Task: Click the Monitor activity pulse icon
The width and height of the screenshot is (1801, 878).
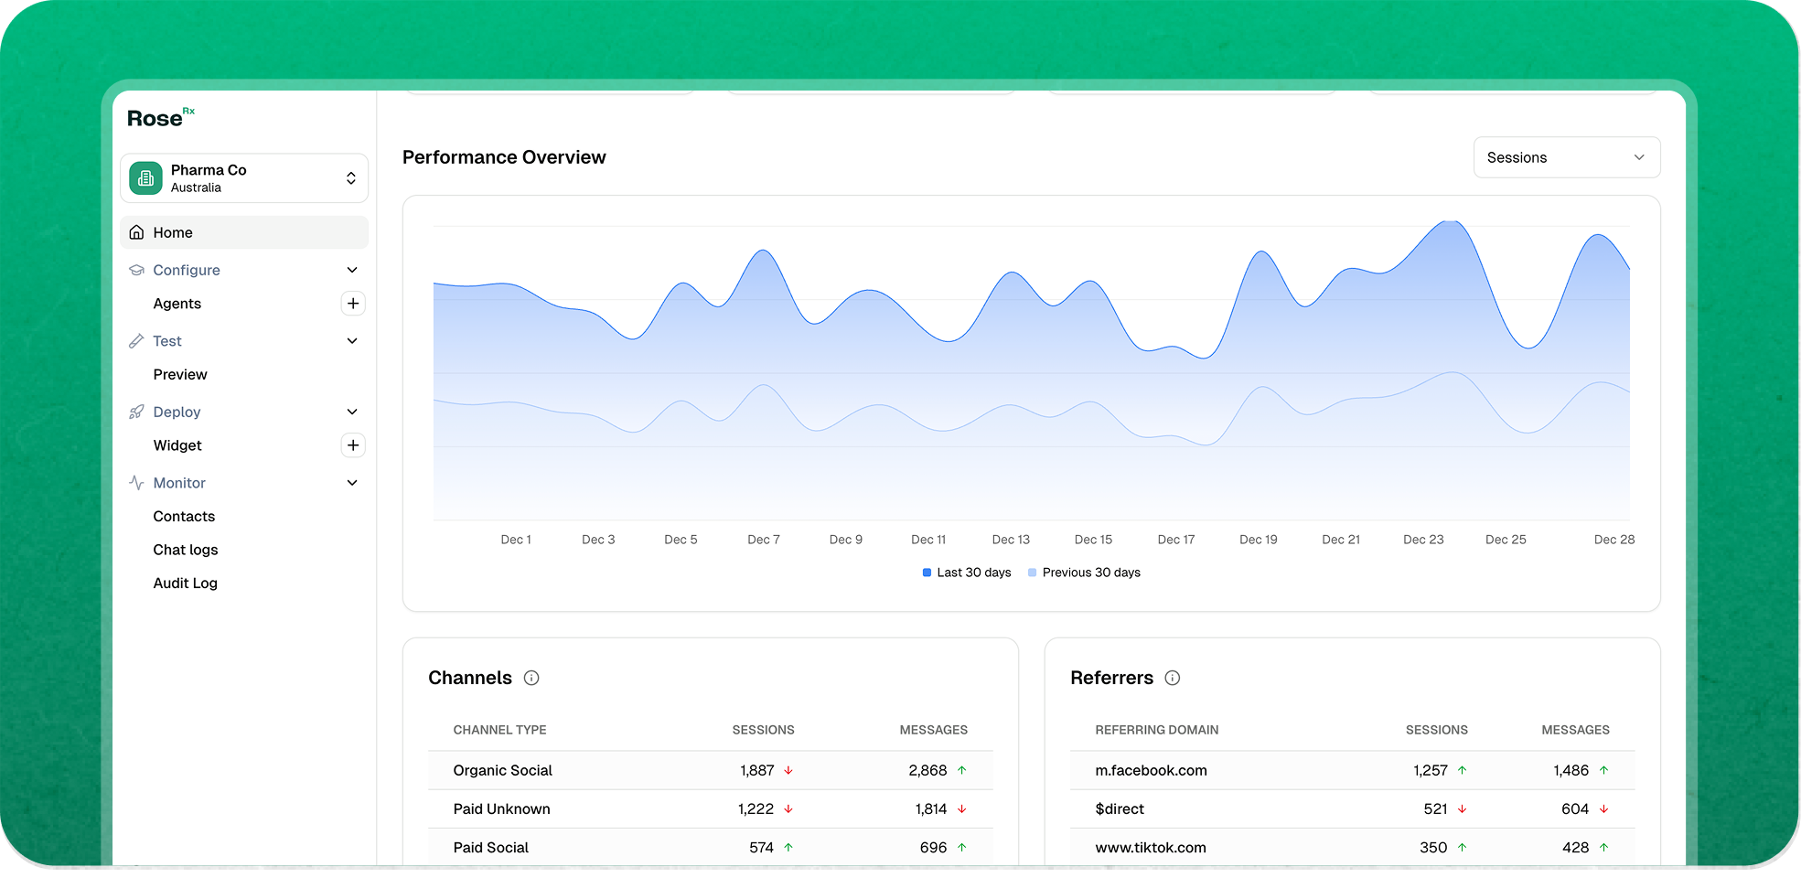Action: coord(136,483)
